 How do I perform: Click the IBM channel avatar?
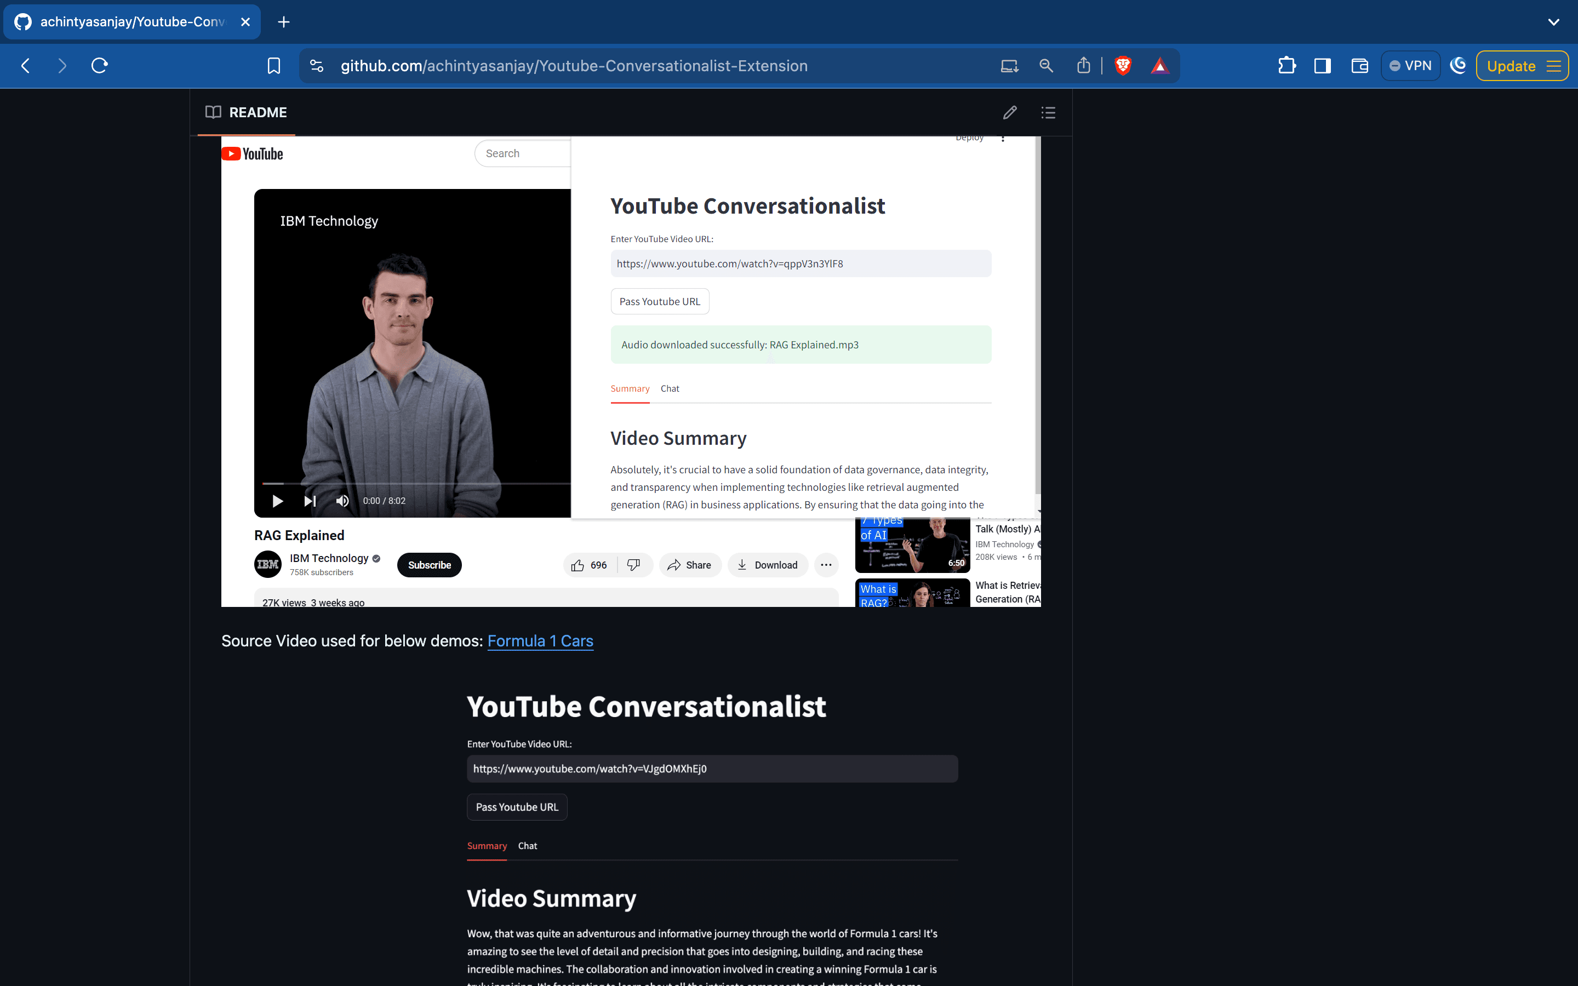pyautogui.click(x=268, y=564)
